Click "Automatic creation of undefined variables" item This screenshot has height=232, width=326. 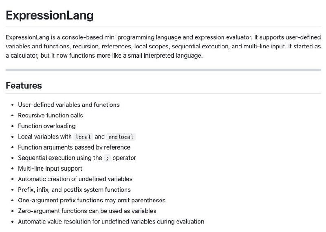pos(75,179)
